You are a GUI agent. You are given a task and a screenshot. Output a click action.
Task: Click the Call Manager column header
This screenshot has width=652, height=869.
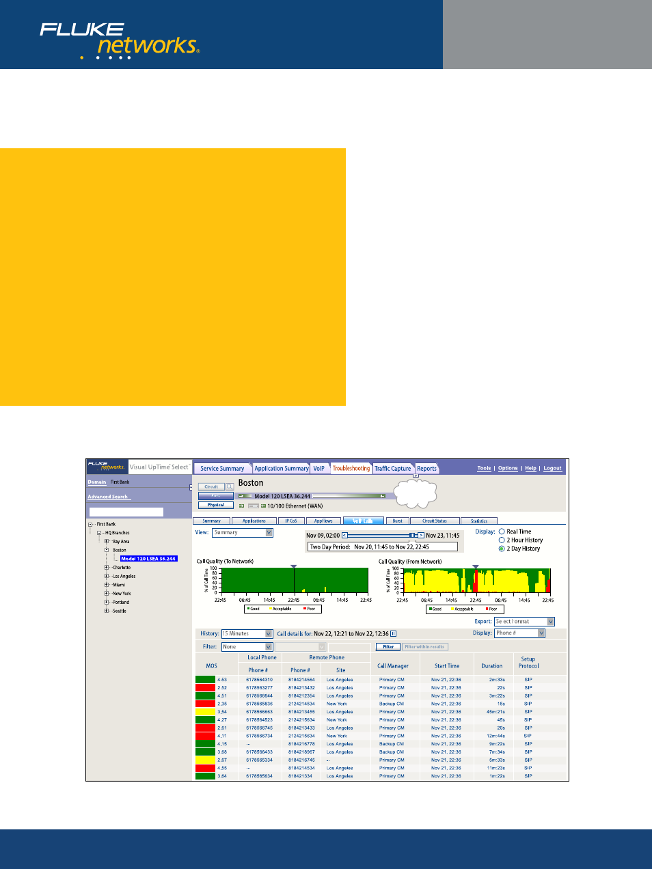(x=393, y=666)
